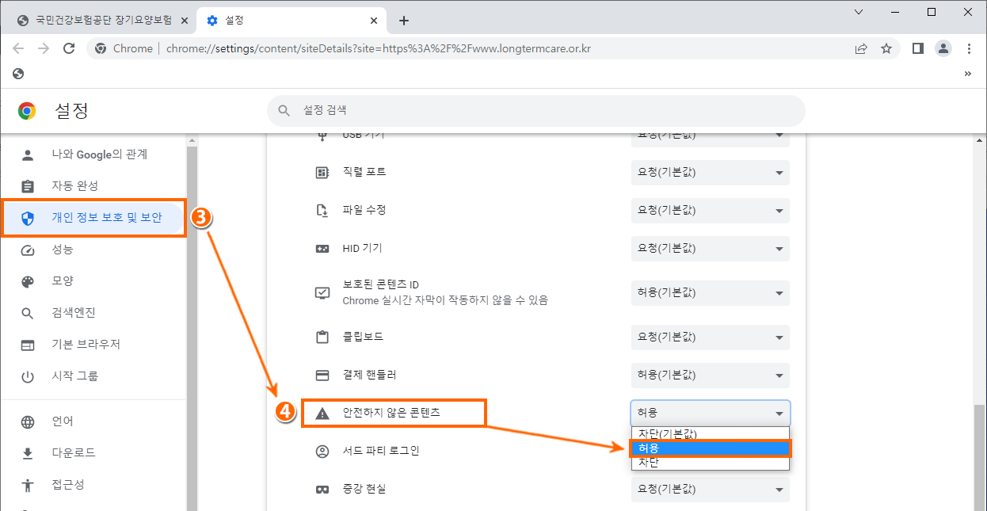Open a new tab with plus icon

[x=404, y=21]
